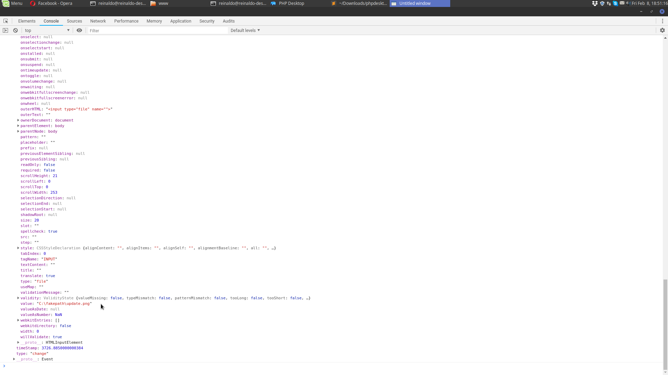Select the inspect element cursor icon

tap(6, 21)
